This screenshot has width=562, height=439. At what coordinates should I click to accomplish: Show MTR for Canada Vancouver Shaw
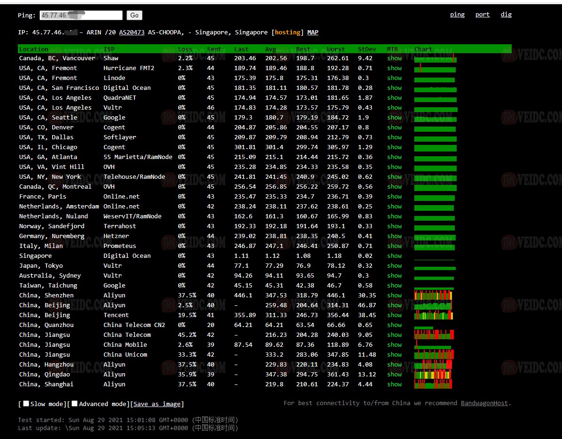(x=394, y=58)
